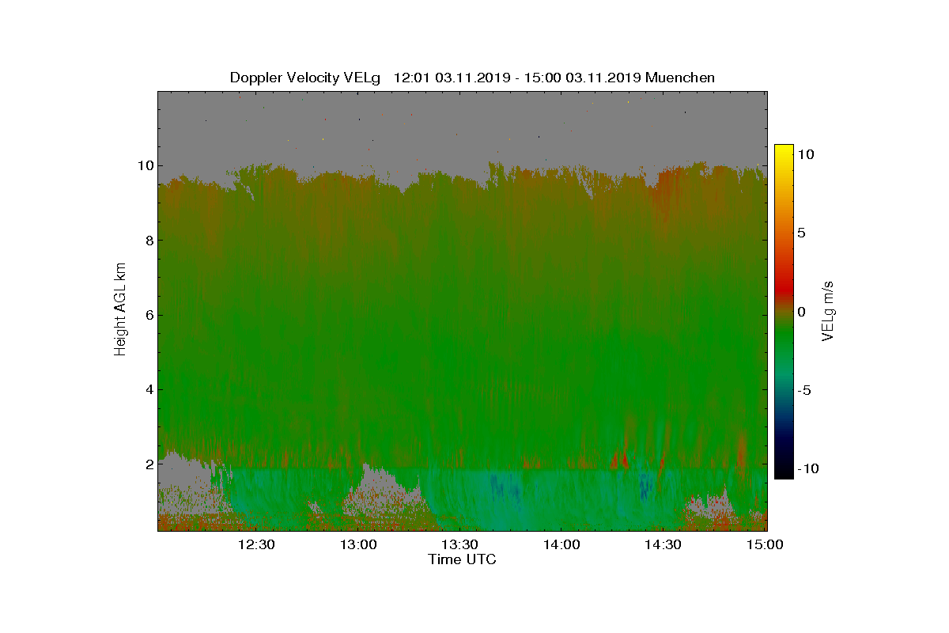Image resolution: width=949 pixels, height=633 pixels.
Task: Click the colorbar '-5' value label
Action: click(x=803, y=390)
